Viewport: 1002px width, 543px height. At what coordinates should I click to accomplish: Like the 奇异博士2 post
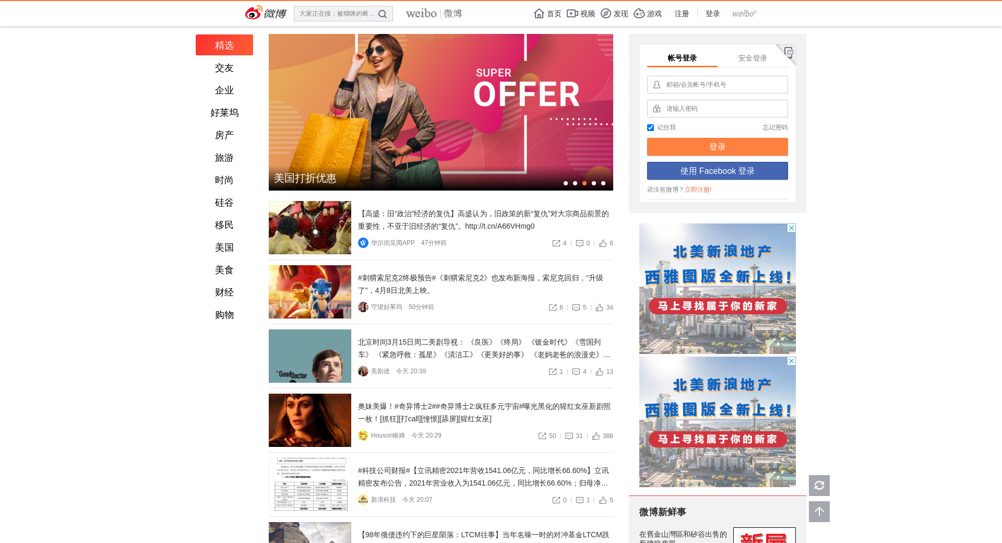(596, 436)
